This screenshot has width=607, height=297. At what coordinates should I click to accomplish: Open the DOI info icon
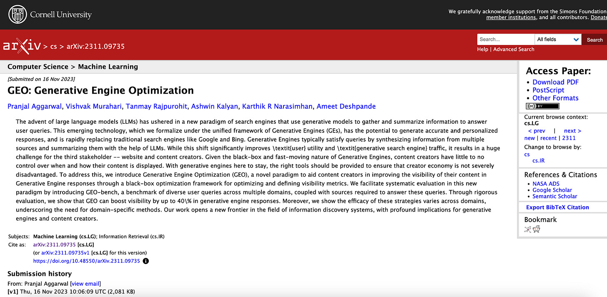(x=145, y=261)
